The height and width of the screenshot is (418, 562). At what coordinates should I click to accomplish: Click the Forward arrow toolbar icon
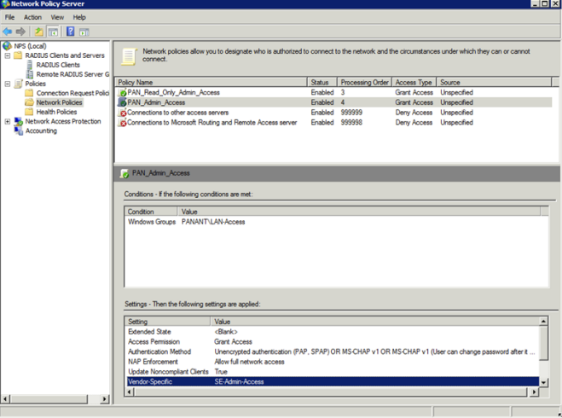click(x=21, y=32)
